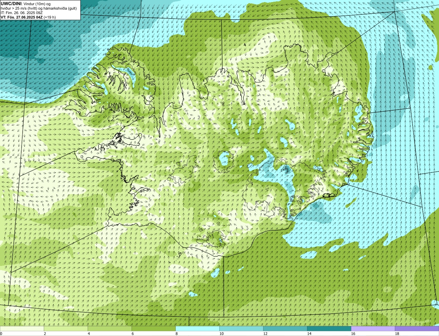The width and height of the screenshot is (439, 336).
Task: Click the '16' scale label
Action: tap(353, 334)
